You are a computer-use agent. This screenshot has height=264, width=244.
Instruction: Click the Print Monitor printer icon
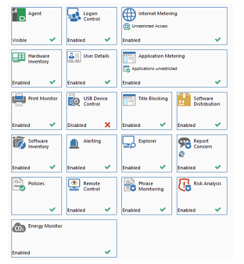(x=19, y=100)
